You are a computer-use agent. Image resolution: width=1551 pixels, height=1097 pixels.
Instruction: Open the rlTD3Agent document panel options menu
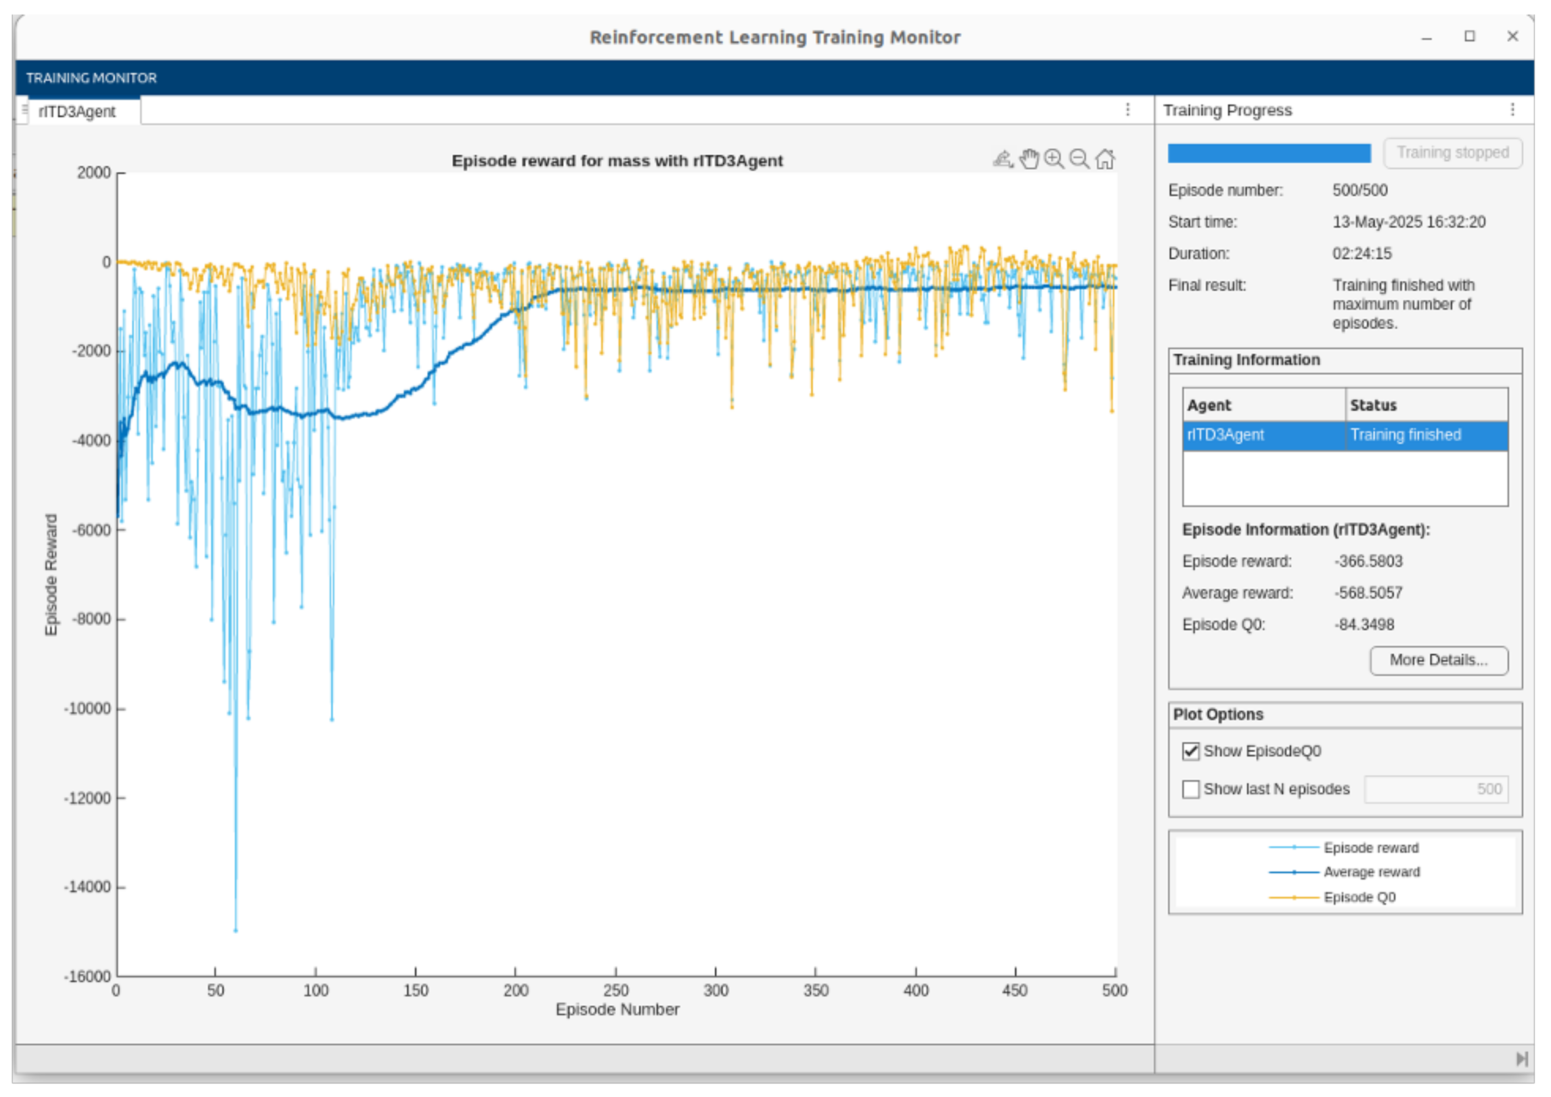1127,110
